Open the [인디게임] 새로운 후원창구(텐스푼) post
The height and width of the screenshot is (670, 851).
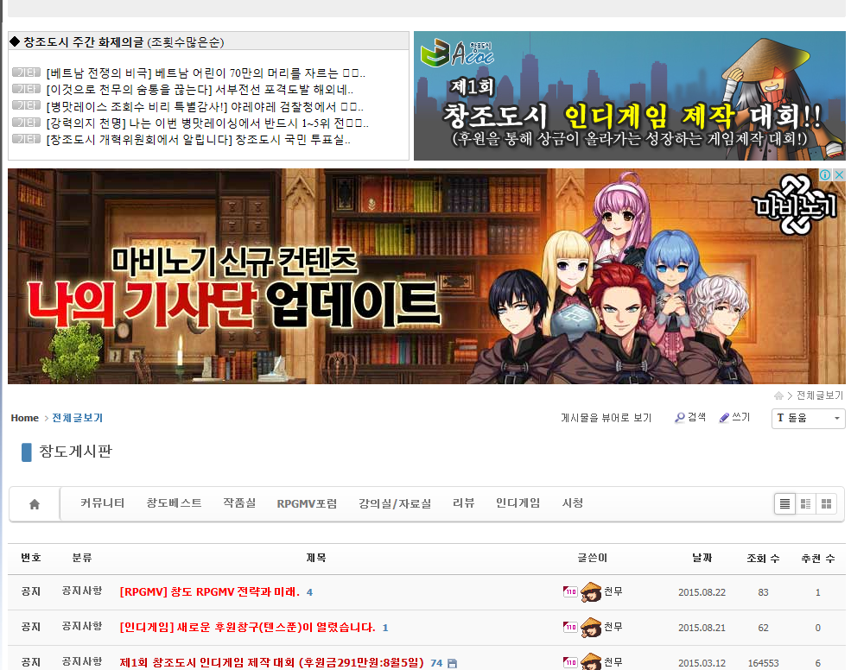247,627
